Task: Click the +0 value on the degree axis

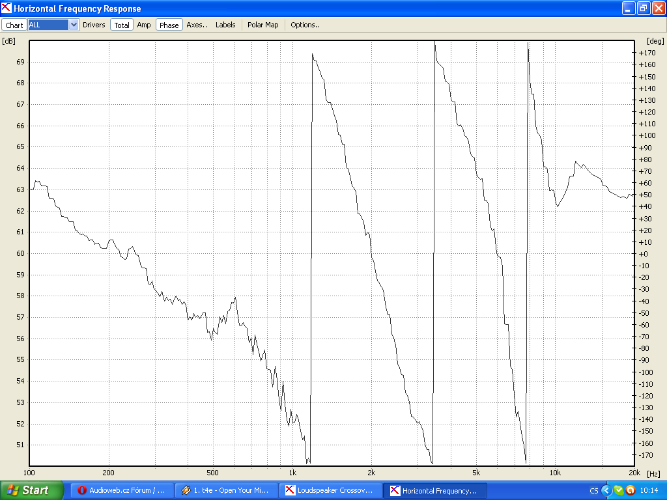Action: [x=644, y=254]
